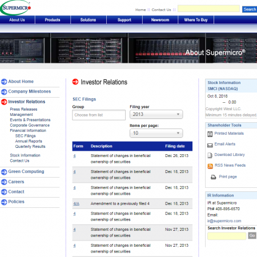Image resolution: width=257 pixels, height=257 pixels.
Task: Open Form 4 filed Dec 26, 2013
Action: coord(74,156)
